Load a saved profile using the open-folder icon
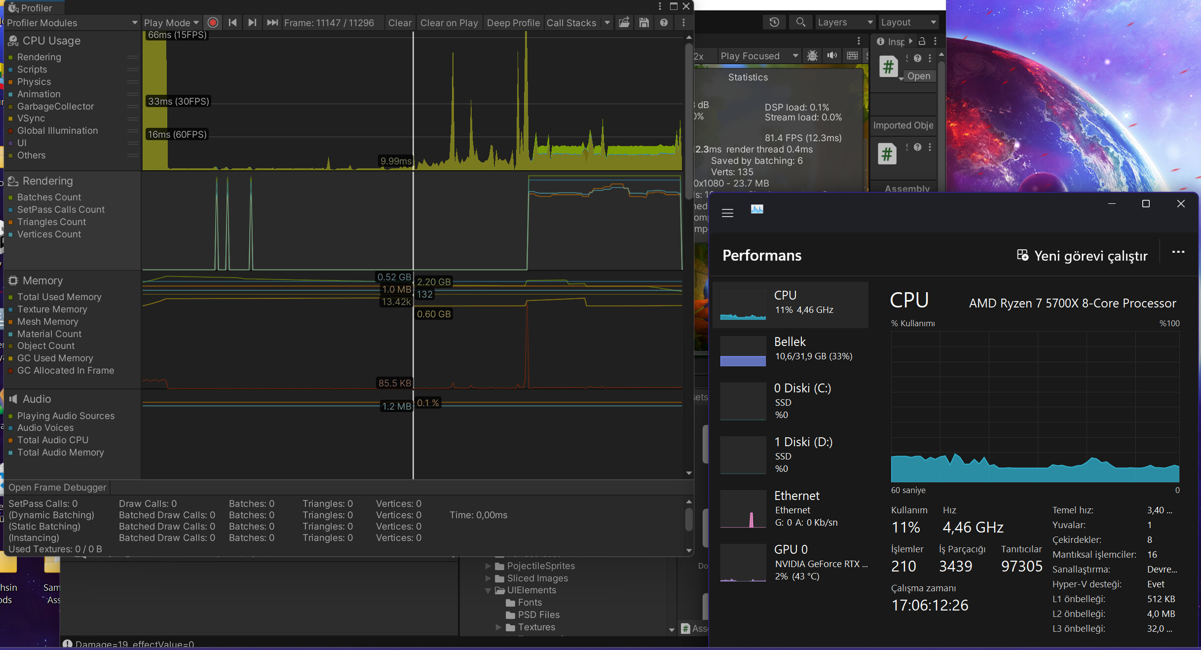Image resolution: width=1201 pixels, height=650 pixels. pyautogui.click(x=624, y=23)
